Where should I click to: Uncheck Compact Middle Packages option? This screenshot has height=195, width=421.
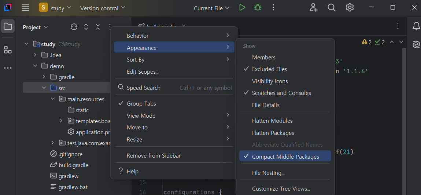tap(285, 157)
